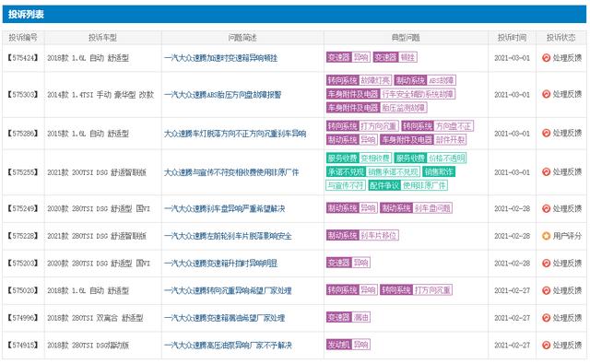Open complaint 大众速腾与宣传不符变相收费使用非原厂件
590x364 pixels.
tap(231, 172)
